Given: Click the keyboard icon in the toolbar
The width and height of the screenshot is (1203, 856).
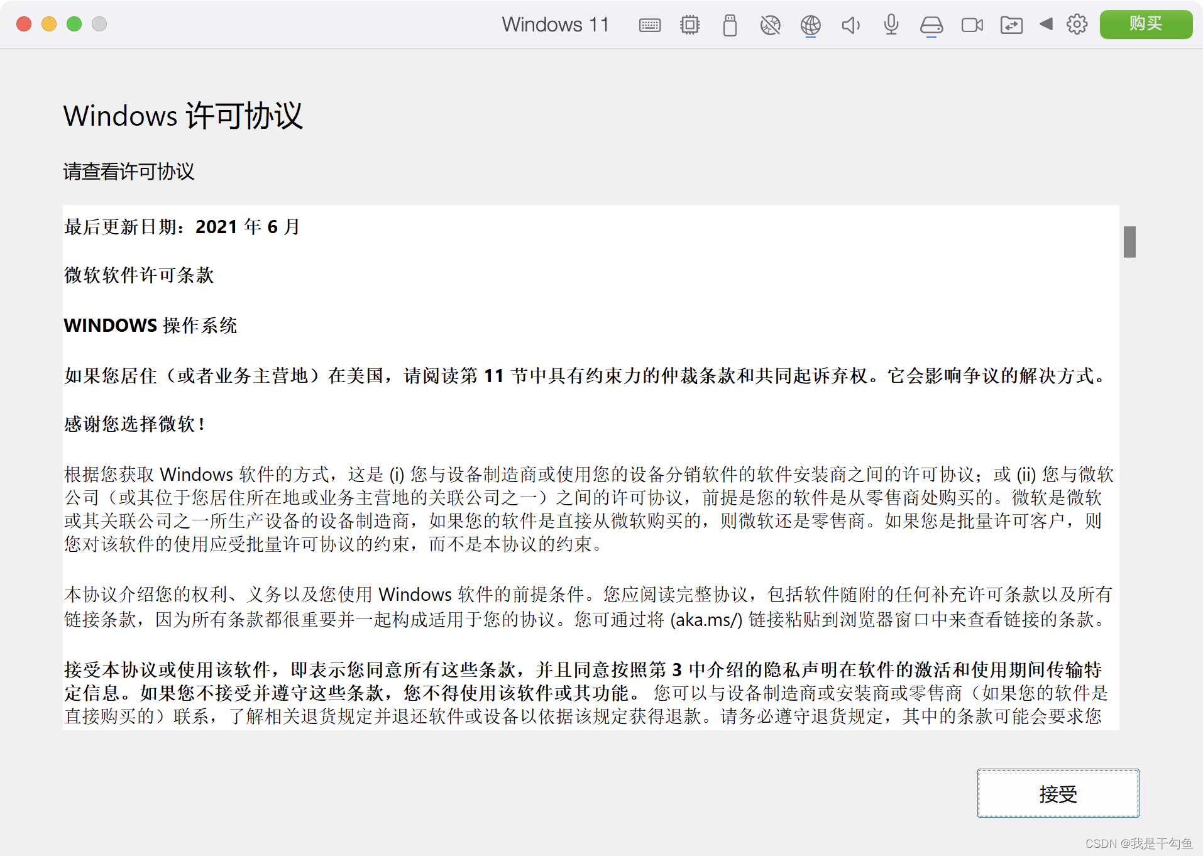Looking at the screenshot, I should (649, 25).
